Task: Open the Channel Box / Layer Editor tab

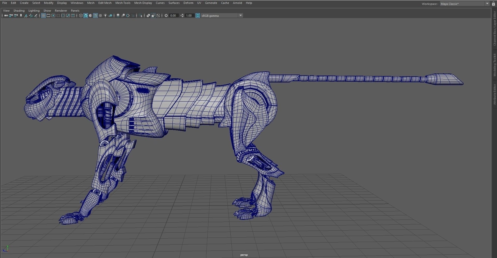Action: click(x=494, y=28)
